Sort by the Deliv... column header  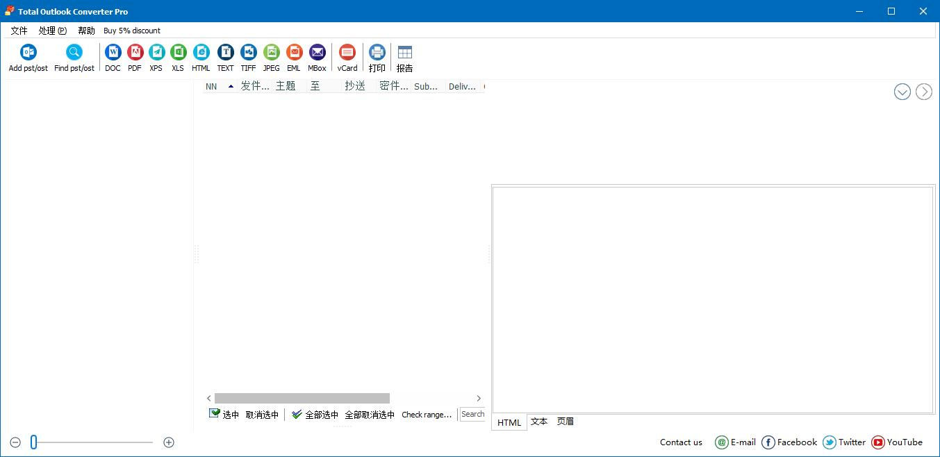pos(463,86)
